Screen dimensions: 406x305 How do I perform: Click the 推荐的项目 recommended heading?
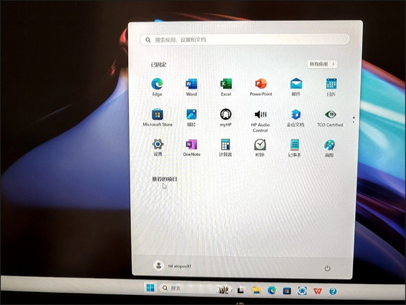[164, 179]
